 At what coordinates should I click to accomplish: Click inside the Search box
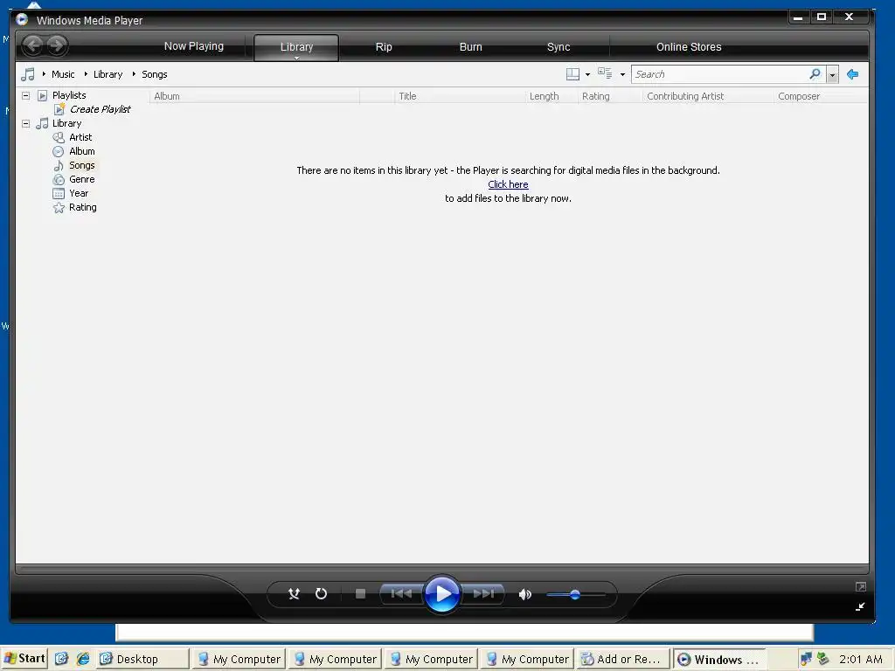719,74
